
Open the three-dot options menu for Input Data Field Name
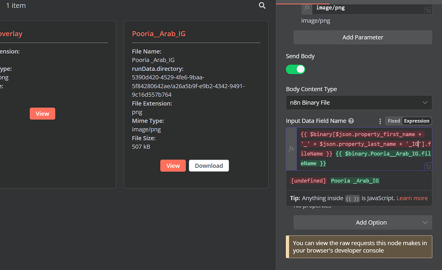click(380, 121)
